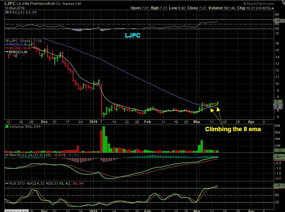This screenshot has width=285, height=212.
Task: Click the -1.0 label on the MACD axis
Action: pos(278,168)
